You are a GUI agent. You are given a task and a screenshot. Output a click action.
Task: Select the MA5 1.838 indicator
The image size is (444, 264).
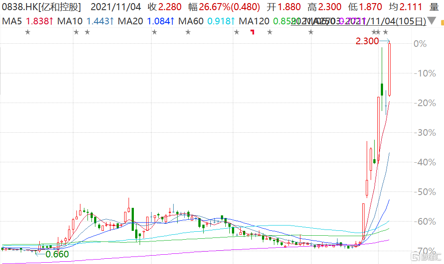click(27, 21)
